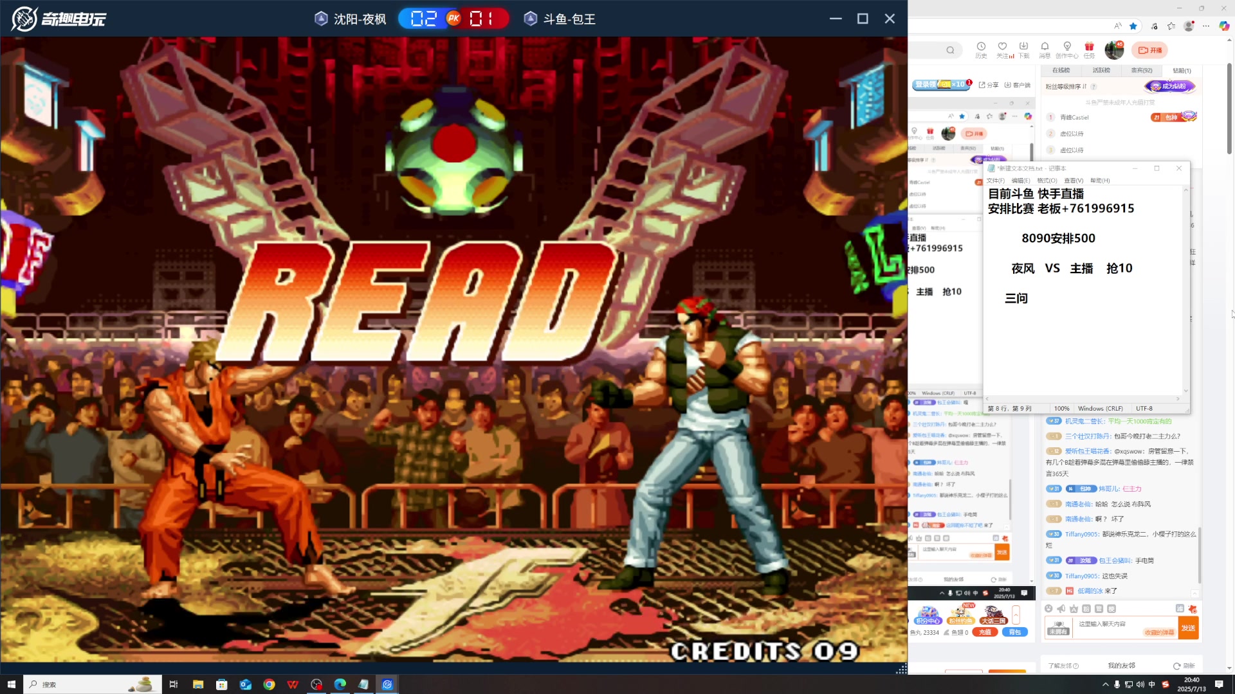This screenshot has height=694, width=1235.
Task: Click the 充值 recharge button
Action: pos(985,632)
